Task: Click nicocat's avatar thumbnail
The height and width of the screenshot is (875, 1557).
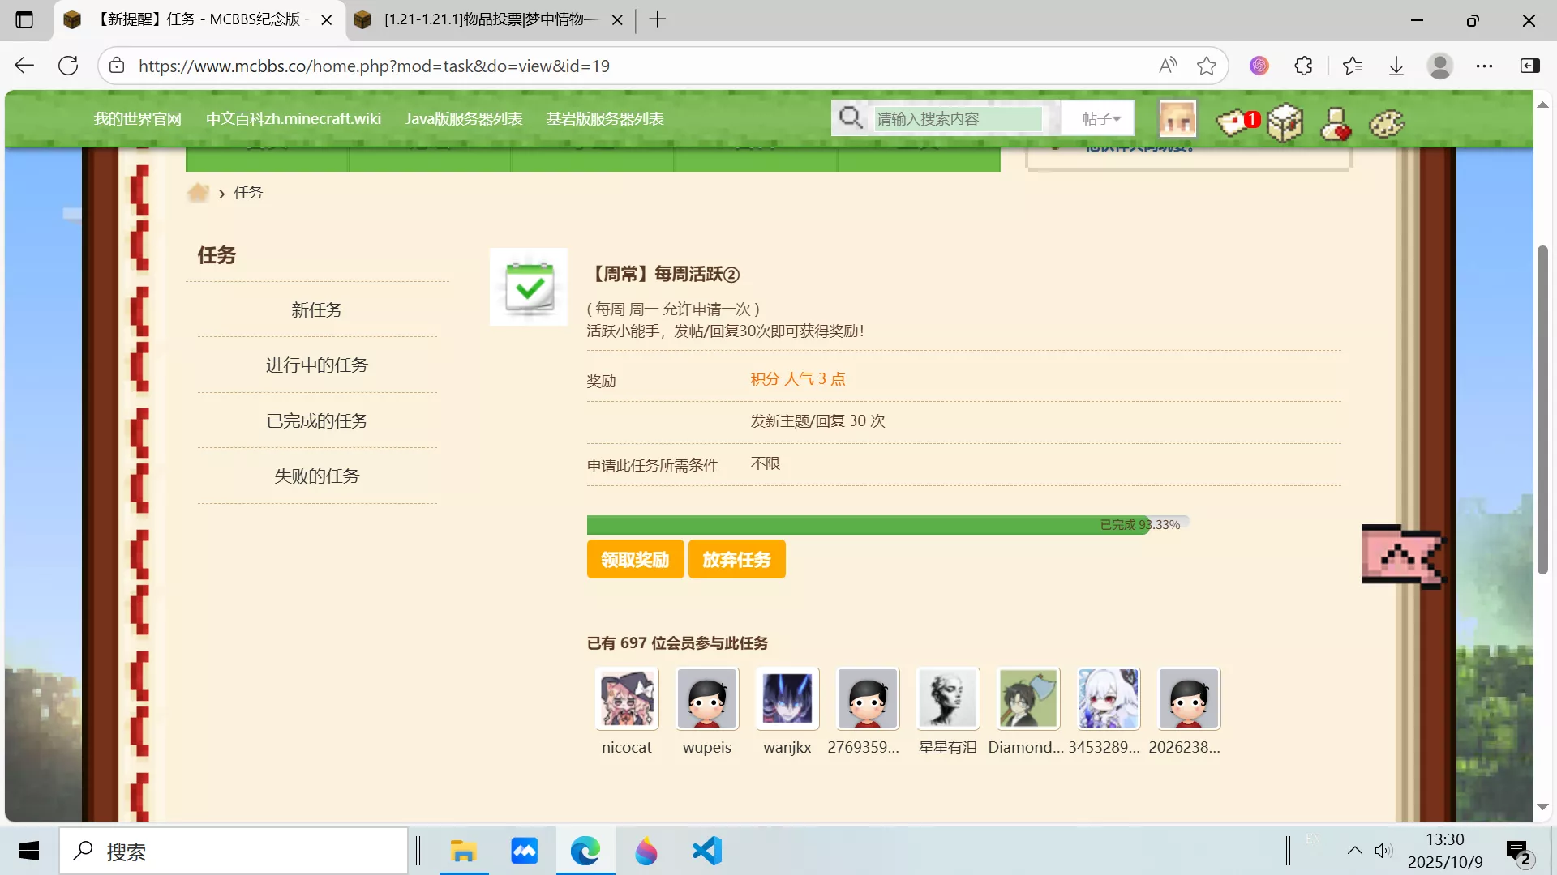Action: click(x=626, y=698)
